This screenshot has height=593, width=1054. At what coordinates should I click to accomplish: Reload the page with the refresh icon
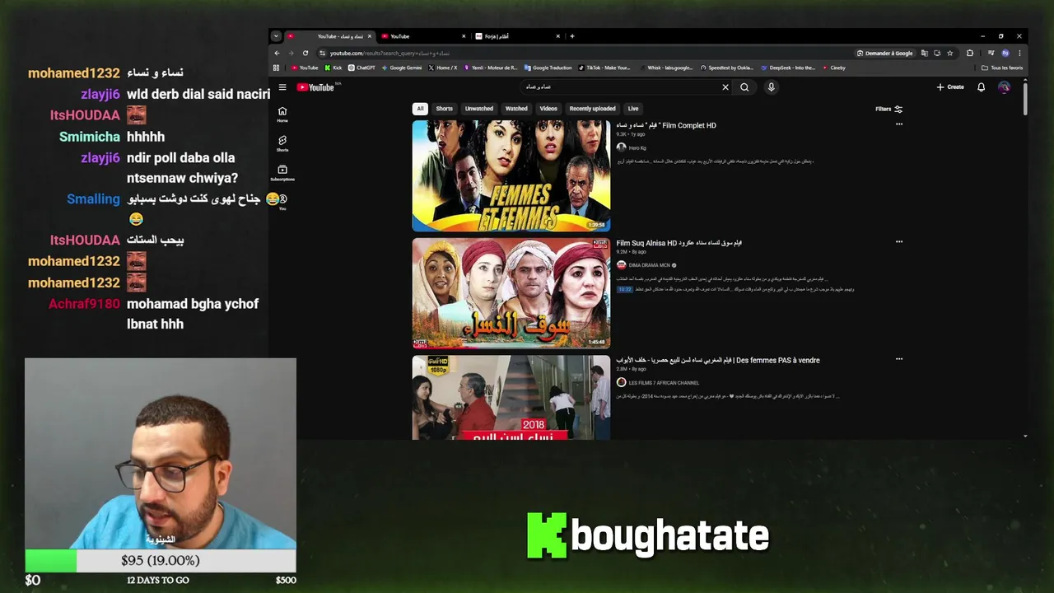tap(305, 54)
